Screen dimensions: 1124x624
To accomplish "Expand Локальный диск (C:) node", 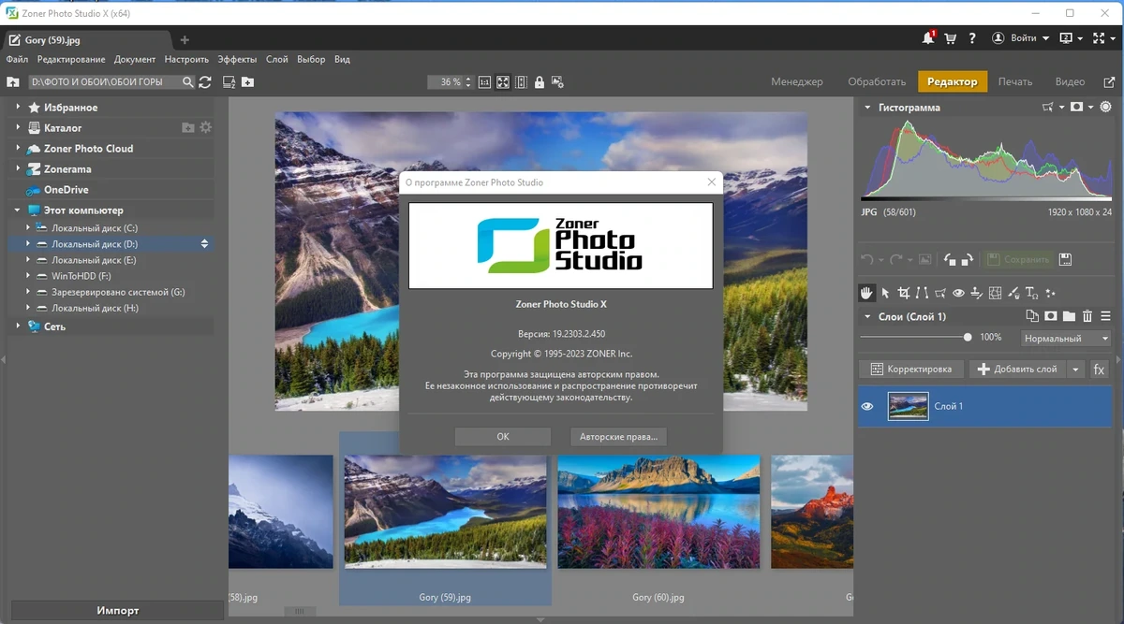I will tap(28, 228).
